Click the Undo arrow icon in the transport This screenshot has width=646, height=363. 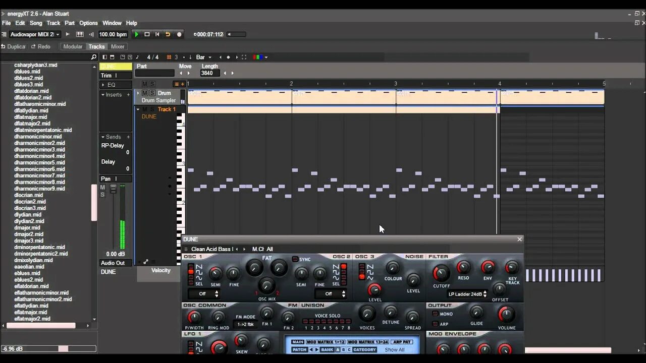click(168, 34)
